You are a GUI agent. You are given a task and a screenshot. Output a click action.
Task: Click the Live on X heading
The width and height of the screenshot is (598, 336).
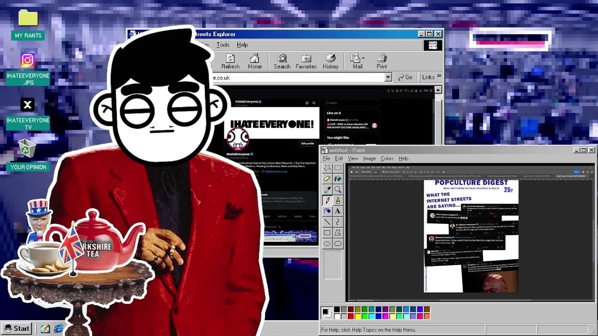334,113
